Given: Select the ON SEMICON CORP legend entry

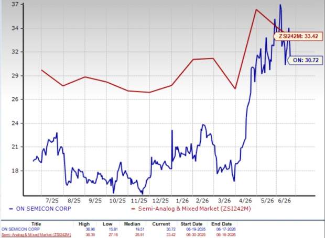Looking at the screenshot, I should point(40,209).
